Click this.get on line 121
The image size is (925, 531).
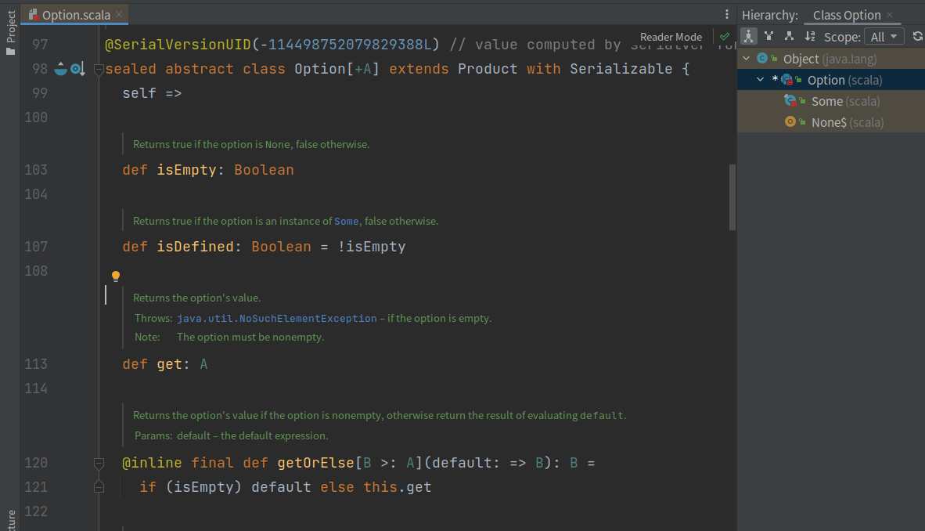(397, 487)
